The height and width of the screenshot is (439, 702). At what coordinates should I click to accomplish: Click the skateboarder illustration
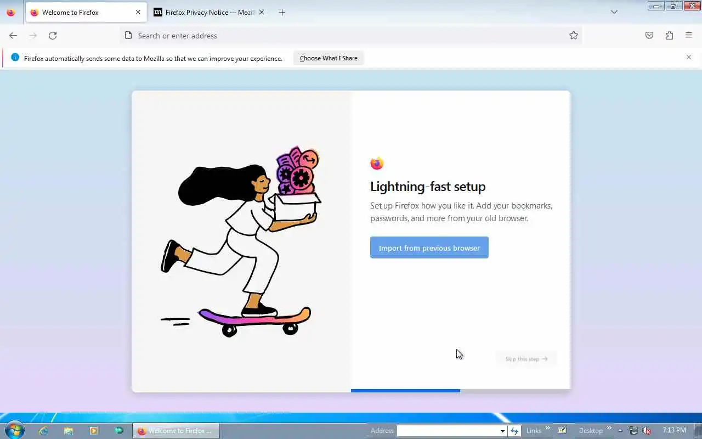point(241,241)
